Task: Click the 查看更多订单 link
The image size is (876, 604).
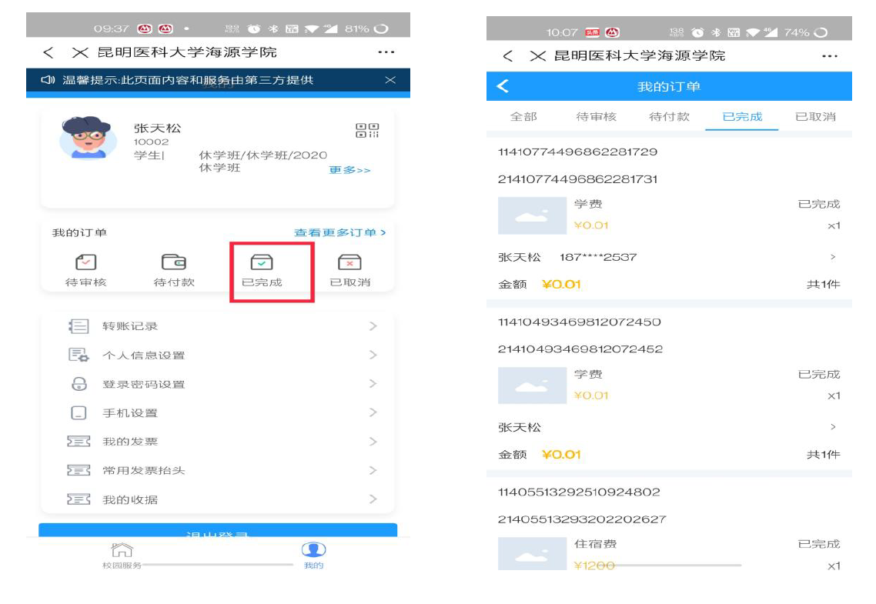Action: pos(339,232)
